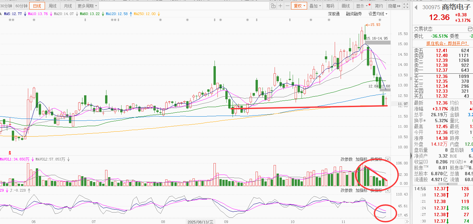This screenshot has width=473, height=224.
Task: Click the stock name 商络电子
Action: (456, 7)
